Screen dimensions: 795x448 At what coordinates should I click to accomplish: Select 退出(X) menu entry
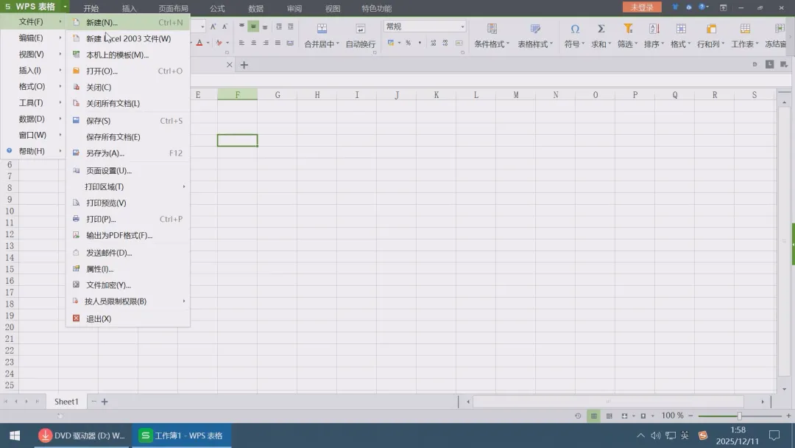pyautogui.click(x=128, y=318)
